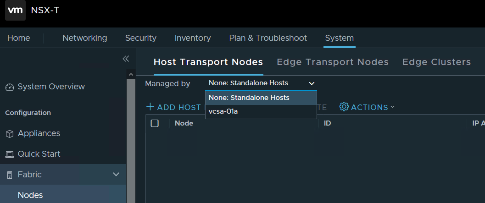Click the sidebar scrollbar up arrow
Screen dimensions: 485x203
point(131,74)
